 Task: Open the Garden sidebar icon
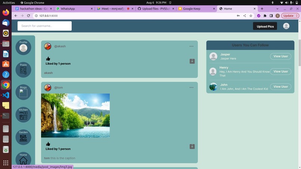tap(23, 137)
